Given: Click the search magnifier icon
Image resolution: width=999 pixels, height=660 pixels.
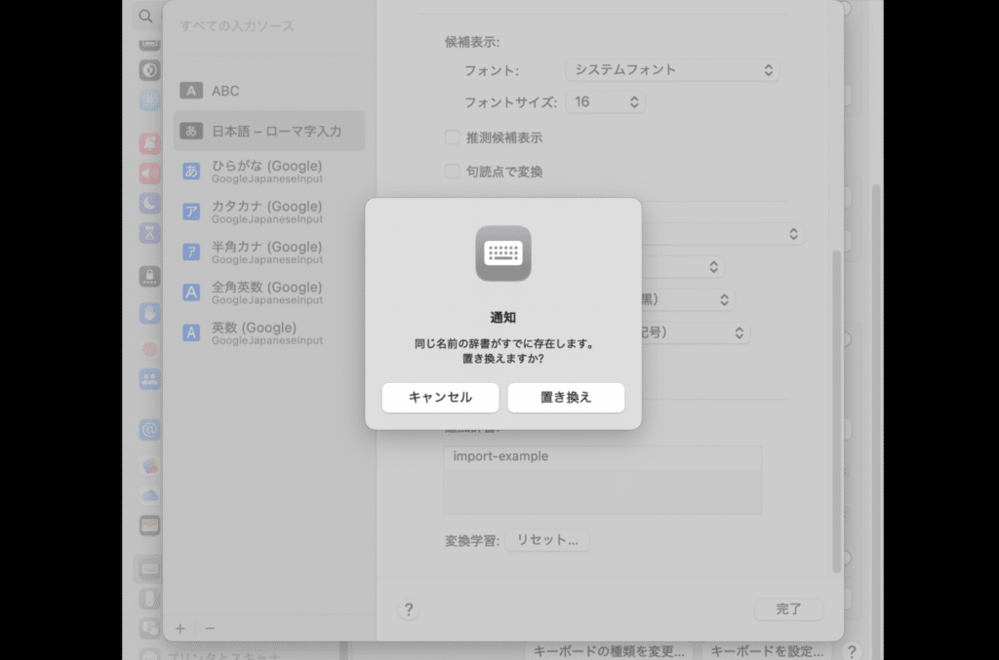Looking at the screenshot, I should point(144,17).
